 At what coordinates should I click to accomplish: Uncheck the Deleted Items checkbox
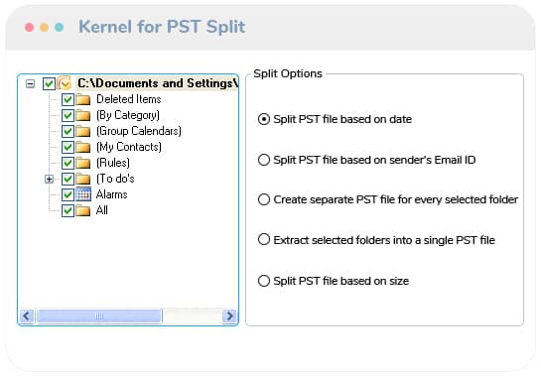tap(68, 99)
